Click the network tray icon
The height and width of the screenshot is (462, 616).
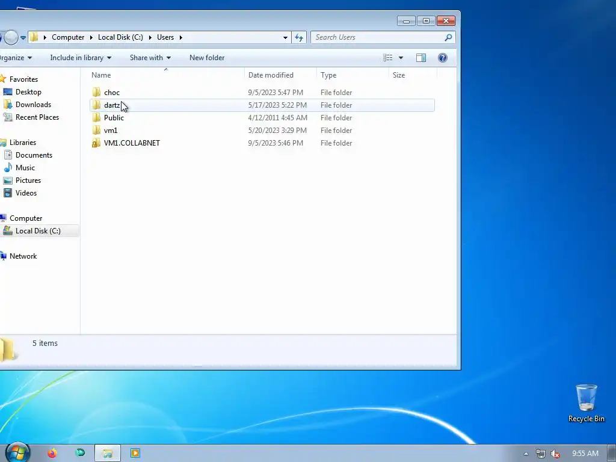pos(541,454)
